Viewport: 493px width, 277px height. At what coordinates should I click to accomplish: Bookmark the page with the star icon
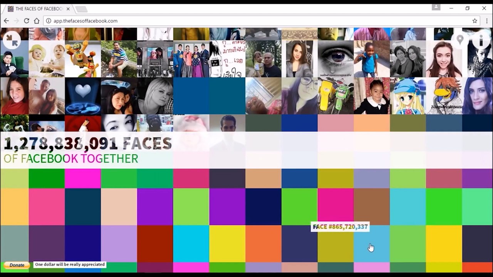tap(475, 21)
